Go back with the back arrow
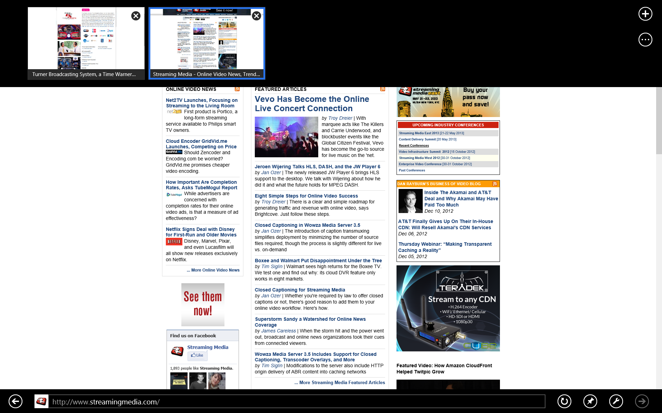This screenshot has width=662, height=413. (x=16, y=401)
